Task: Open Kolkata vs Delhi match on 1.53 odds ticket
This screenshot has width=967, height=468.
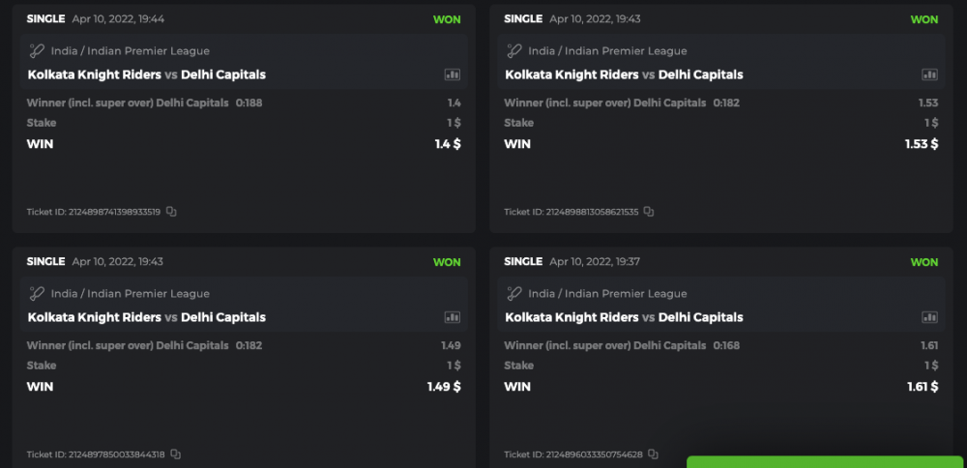Action: click(x=624, y=74)
